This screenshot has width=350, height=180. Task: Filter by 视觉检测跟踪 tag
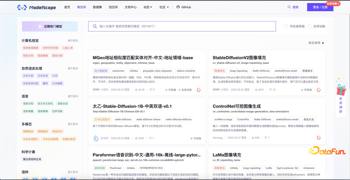pyautogui.click(x=31, y=48)
